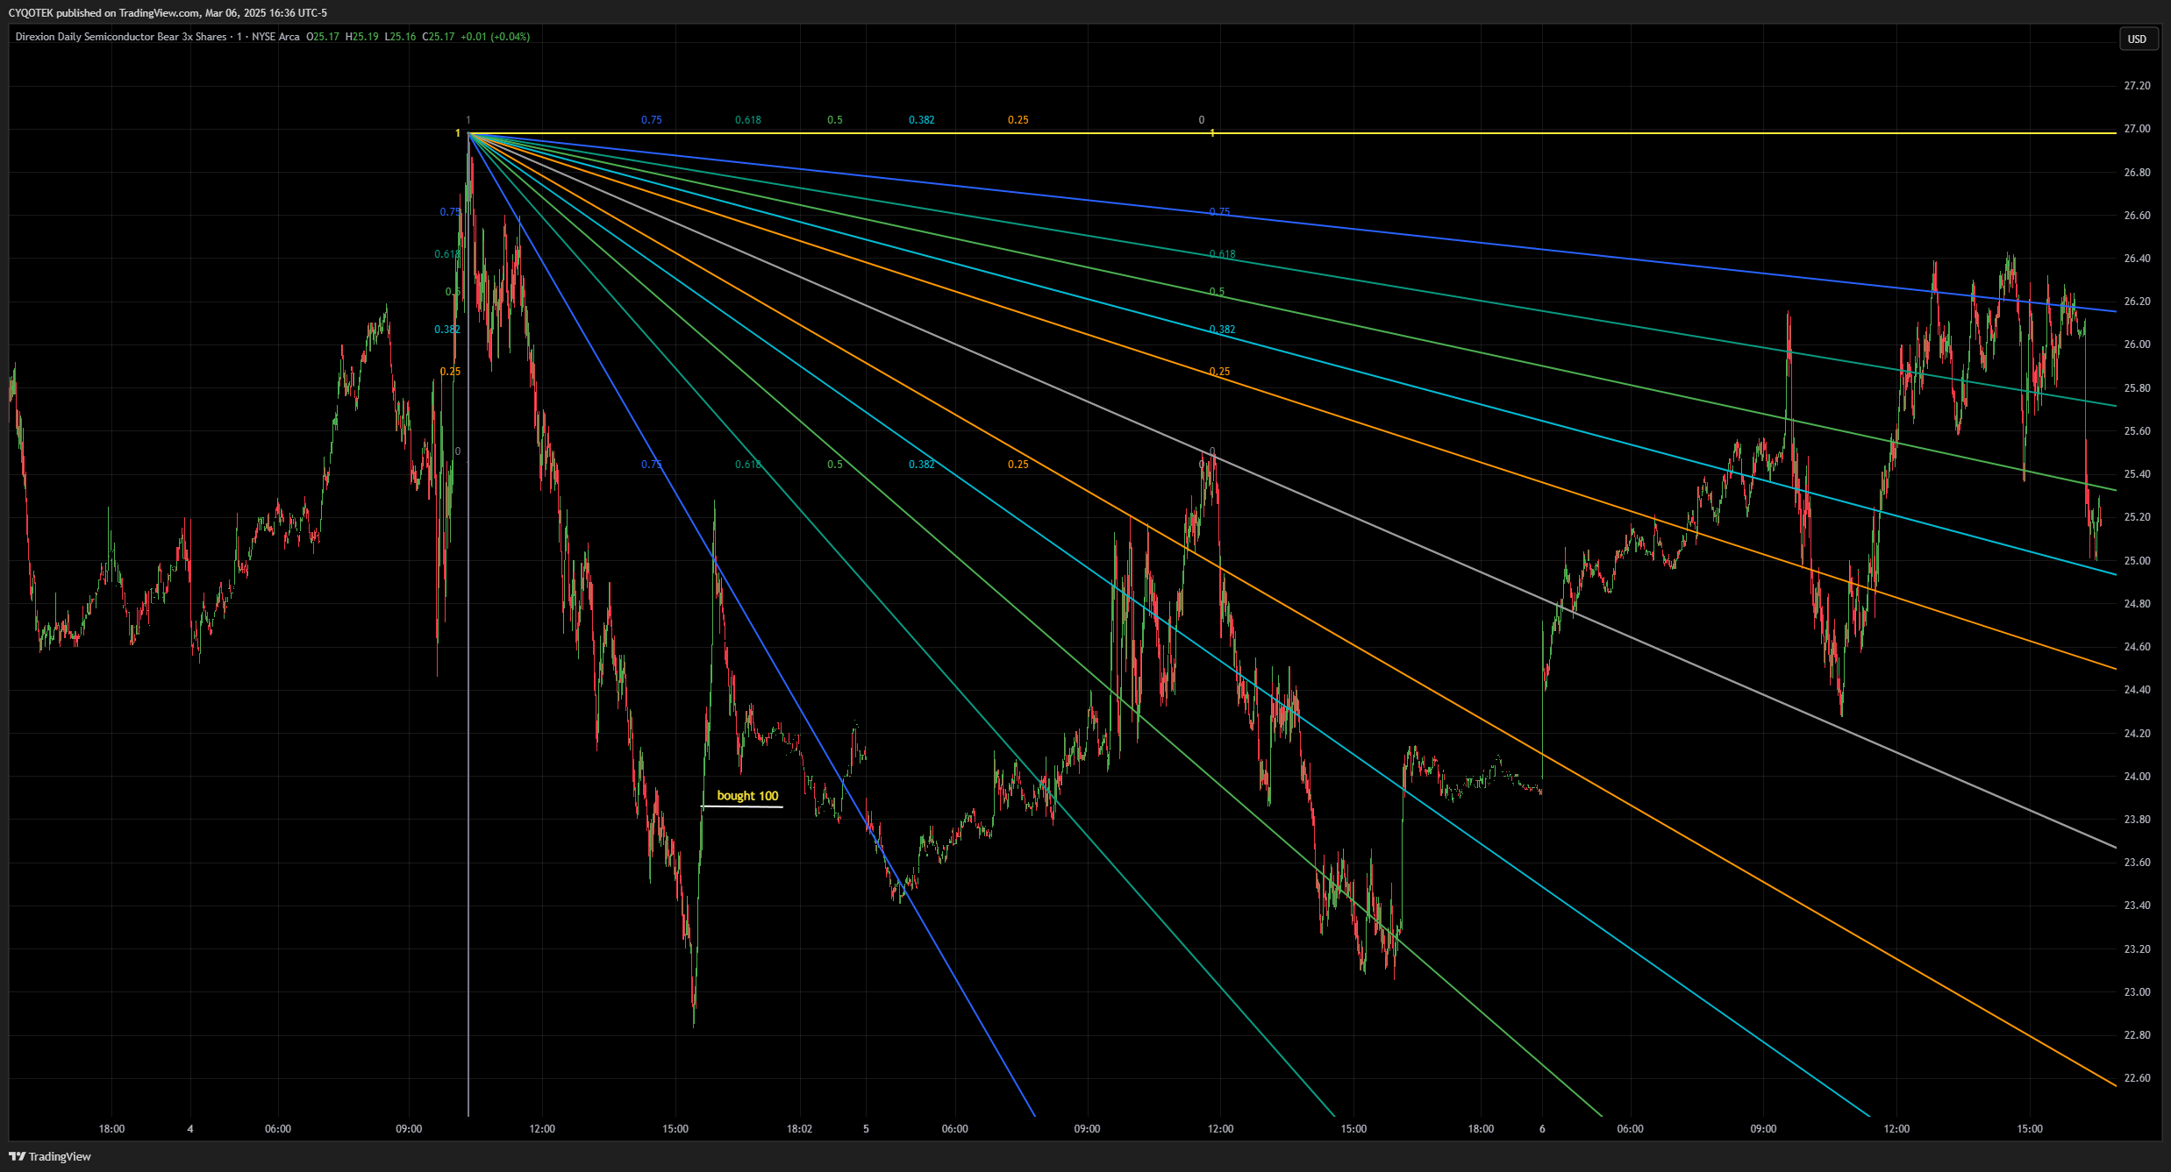
Task: Click the day 4 time axis label
Action: coord(190,1129)
